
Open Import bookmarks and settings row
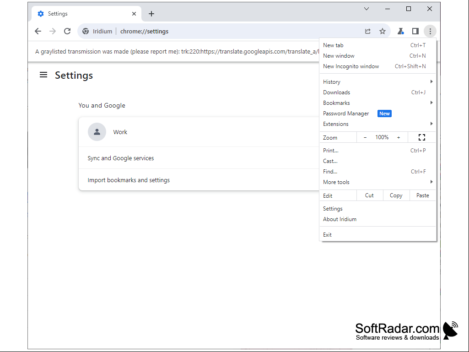pos(199,180)
